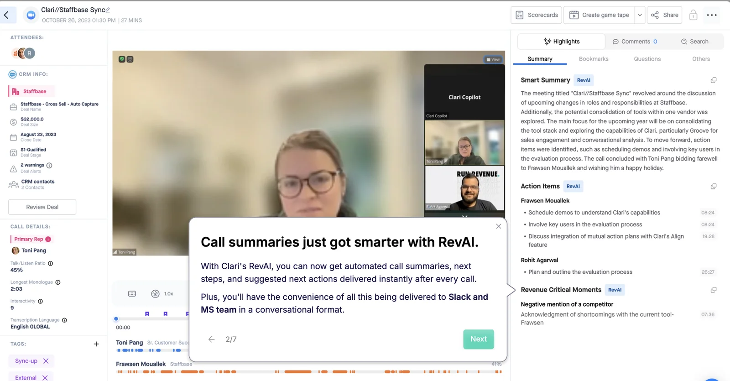This screenshot has width=730, height=381.
Task: Go to previous tour step arrow
Action: [x=212, y=339]
